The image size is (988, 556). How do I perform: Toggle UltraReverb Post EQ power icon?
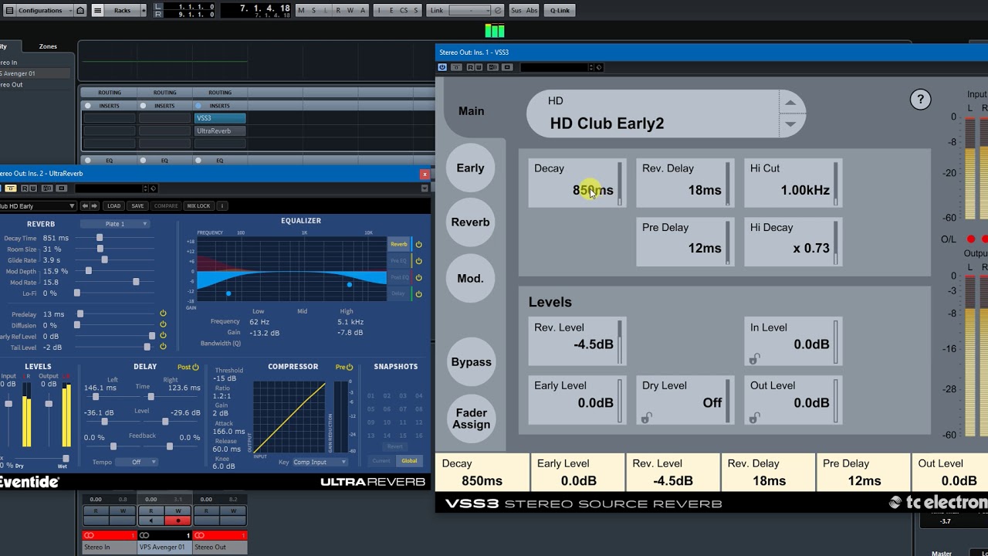(419, 277)
